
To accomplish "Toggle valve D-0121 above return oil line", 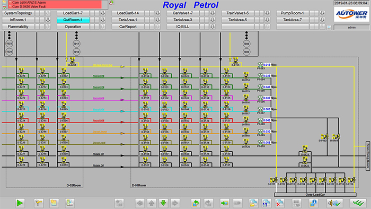I will 305,150.
